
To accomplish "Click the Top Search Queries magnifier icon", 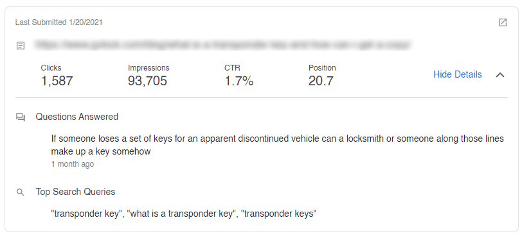I will 21,192.
